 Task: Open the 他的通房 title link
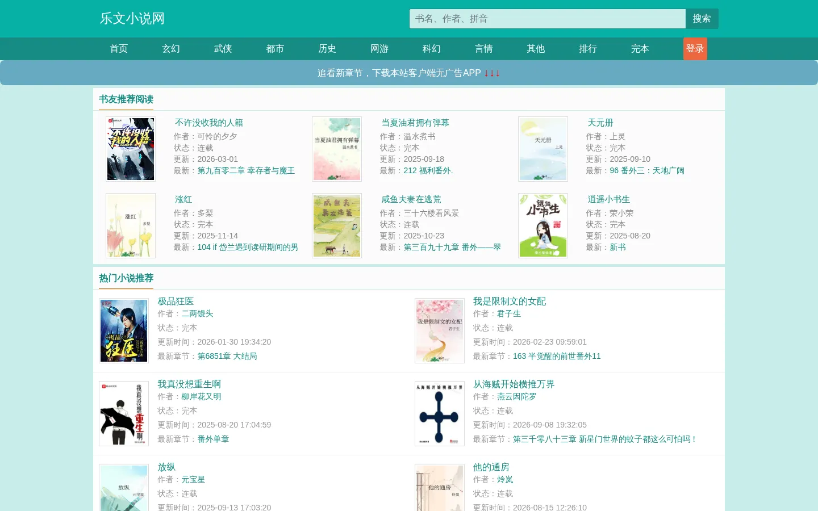[491, 467]
